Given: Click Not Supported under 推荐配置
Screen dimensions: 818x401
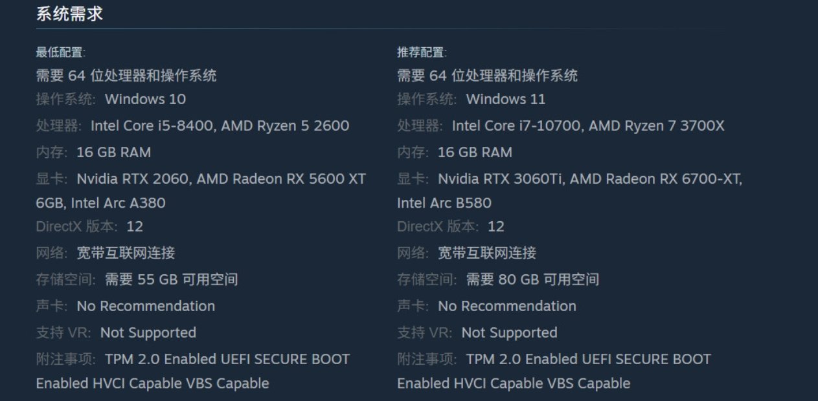Looking at the screenshot, I should click(x=509, y=332).
